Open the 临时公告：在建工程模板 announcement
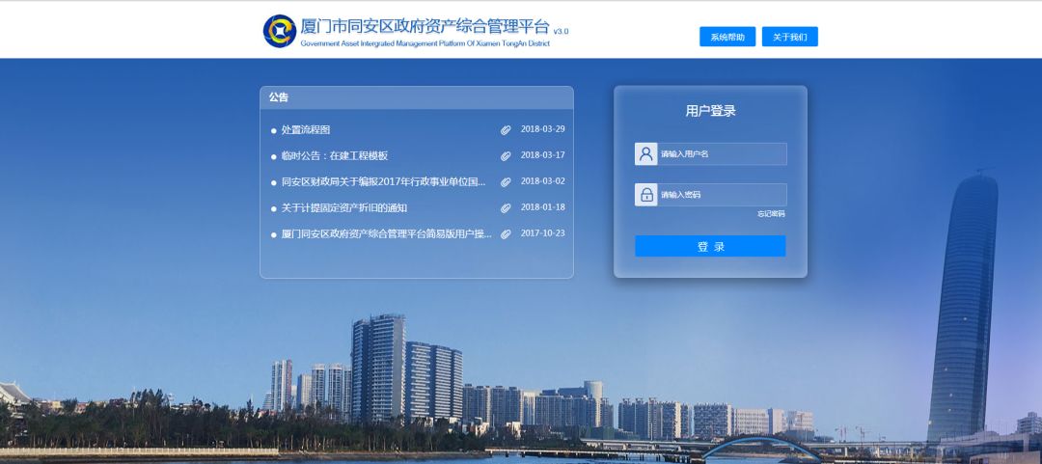This screenshot has height=464, width=1042. tap(334, 156)
